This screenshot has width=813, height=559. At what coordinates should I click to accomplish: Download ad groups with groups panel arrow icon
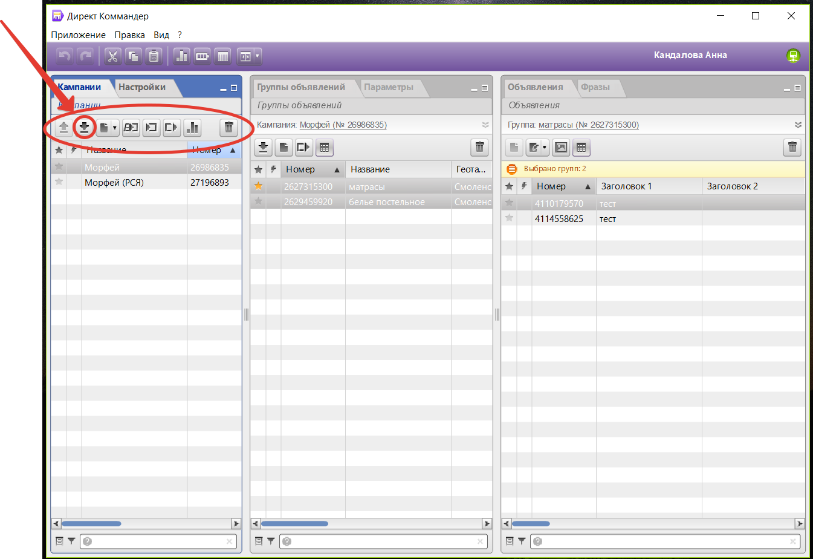point(264,148)
